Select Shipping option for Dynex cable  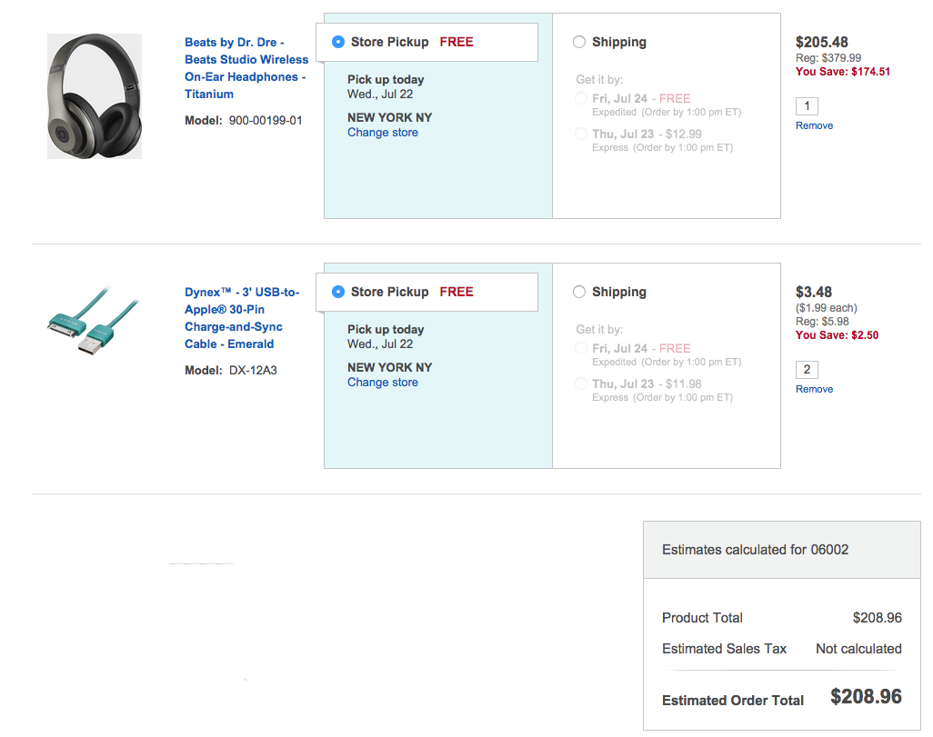point(579,292)
